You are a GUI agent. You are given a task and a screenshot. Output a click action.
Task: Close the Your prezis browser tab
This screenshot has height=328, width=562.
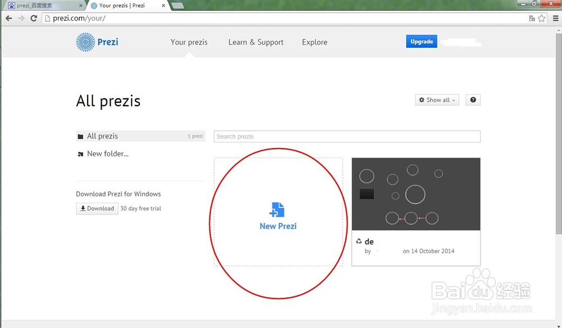coord(164,6)
